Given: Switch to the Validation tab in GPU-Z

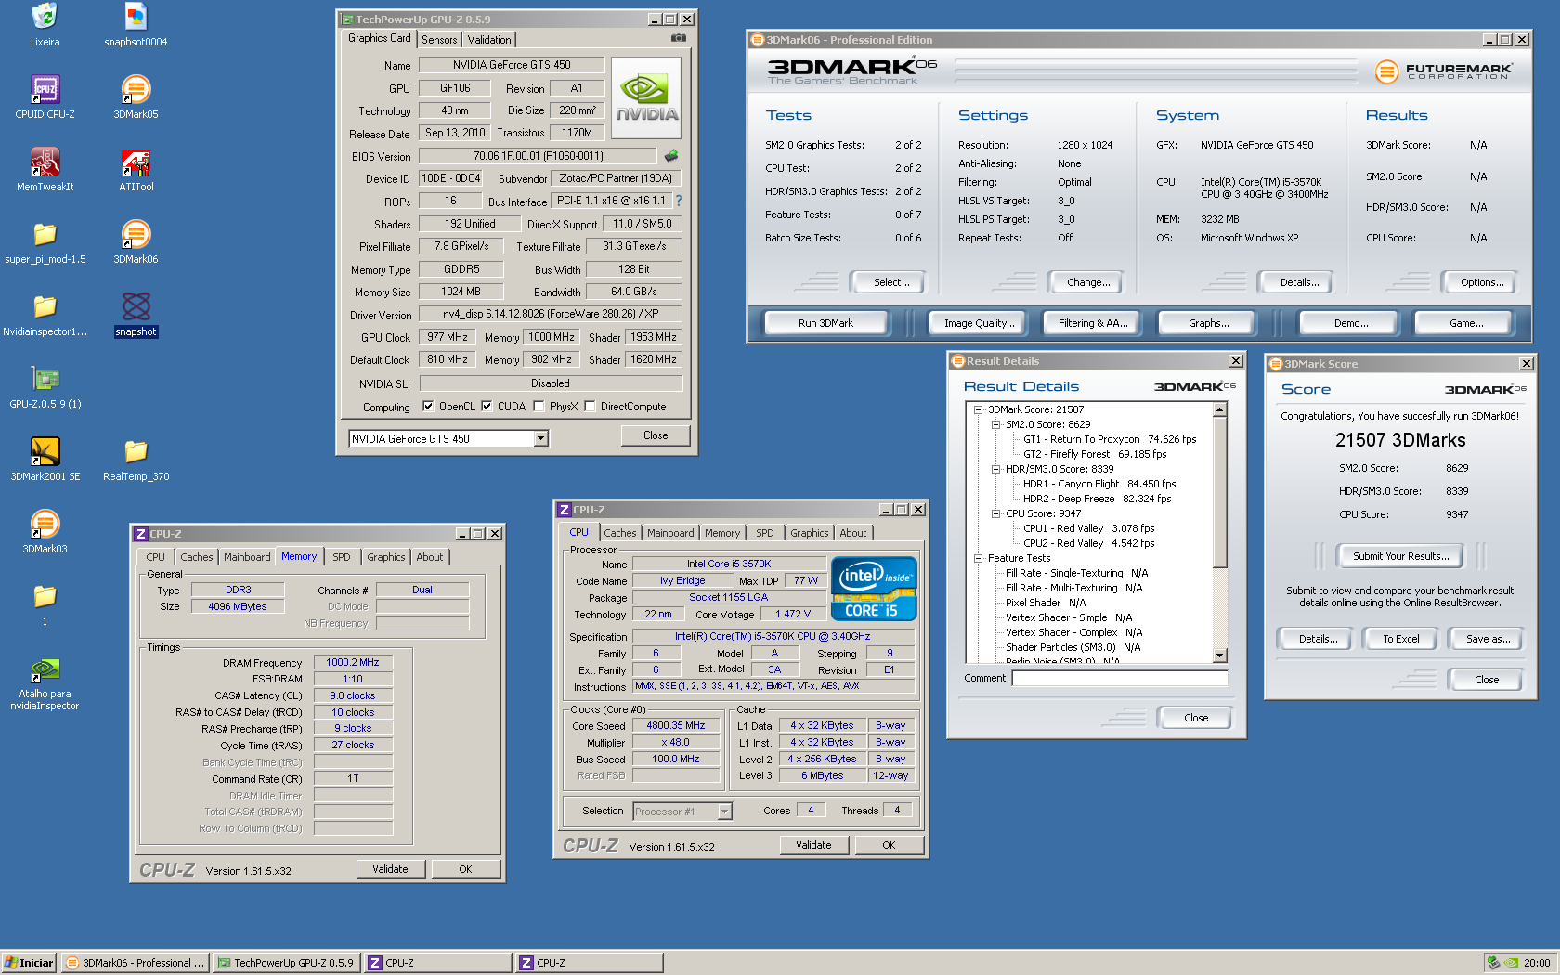Looking at the screenshot, I should coord(489,40).
